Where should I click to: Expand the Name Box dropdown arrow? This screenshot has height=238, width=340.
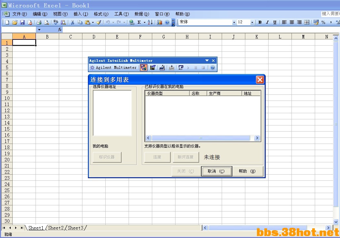click(39, 30)
